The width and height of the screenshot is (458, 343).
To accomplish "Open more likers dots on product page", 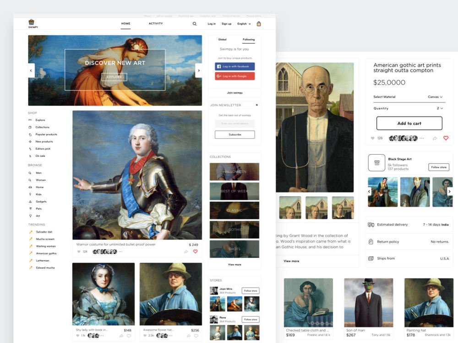I will pos(422,138).
